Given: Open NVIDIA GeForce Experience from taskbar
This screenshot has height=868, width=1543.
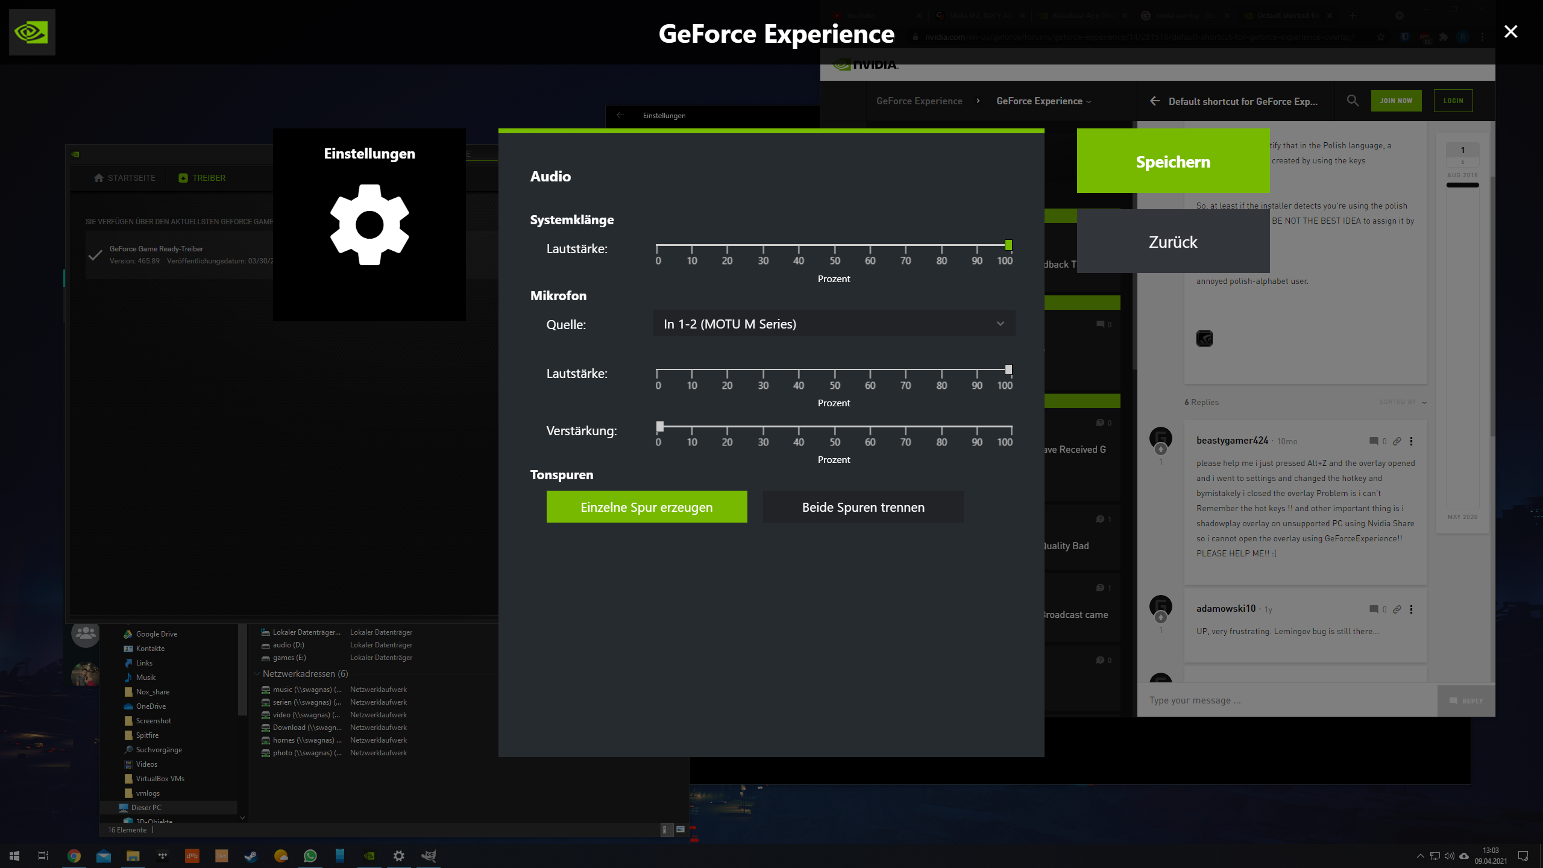Looking at the screenshot, I should (x=369, y=856).
